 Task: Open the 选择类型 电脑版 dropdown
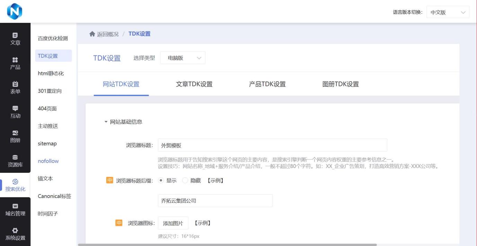coord(183,58)
